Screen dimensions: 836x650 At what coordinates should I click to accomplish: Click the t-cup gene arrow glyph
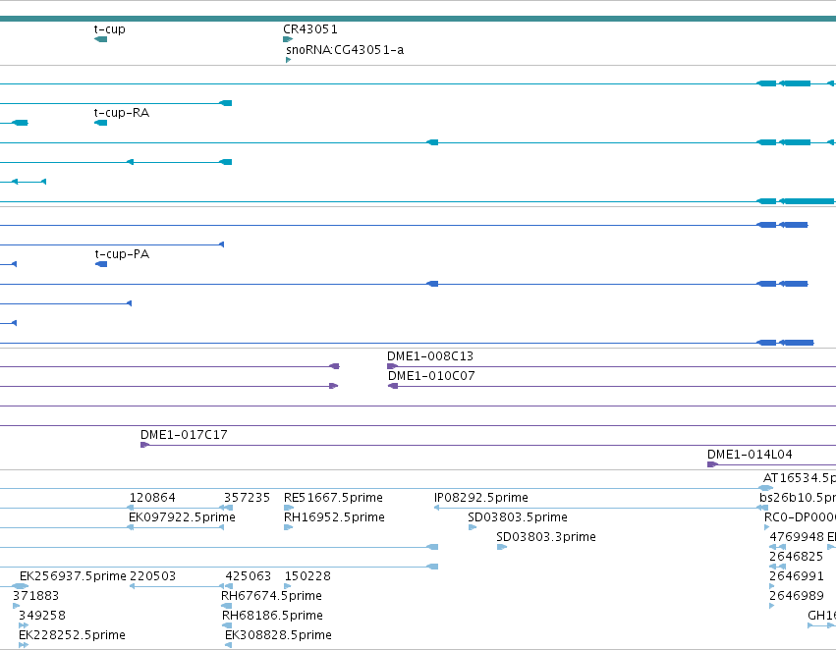pos(101,39)
